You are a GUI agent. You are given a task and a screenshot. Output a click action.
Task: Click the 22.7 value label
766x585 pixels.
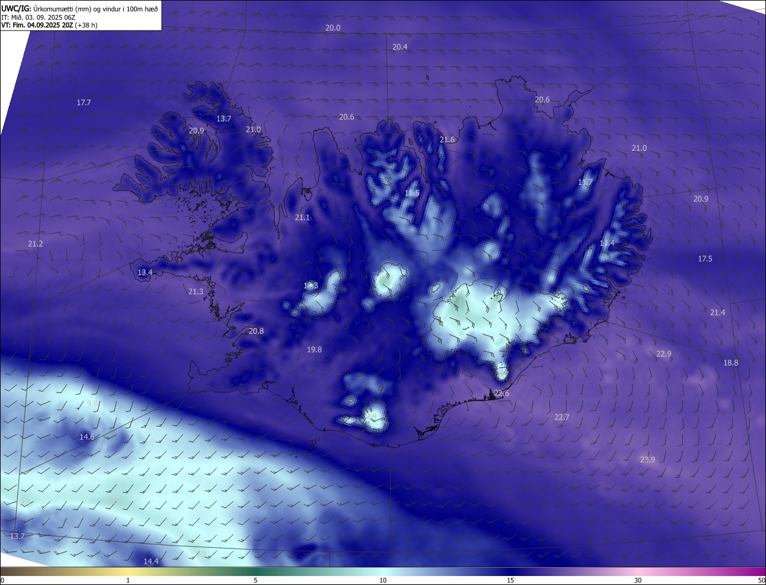561,418
